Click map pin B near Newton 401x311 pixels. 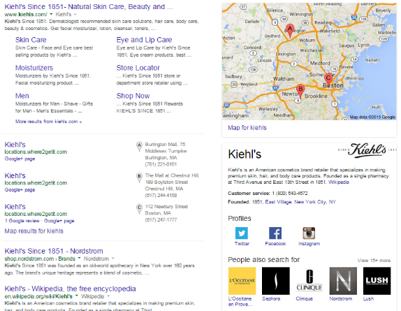pos(300,92)
